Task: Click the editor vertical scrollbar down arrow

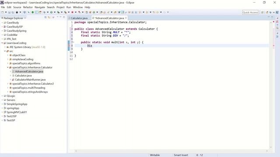Action: pos(271,147)
